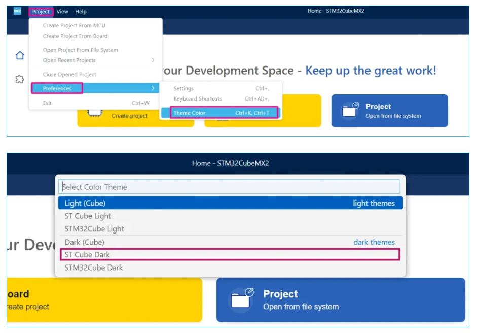Select the Light (Cube) theme
Screen dimensions: 477x333
(x=230, y=203)
